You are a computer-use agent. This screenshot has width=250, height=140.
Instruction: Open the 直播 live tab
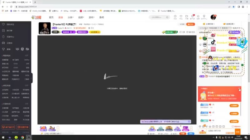pos(60,17)
